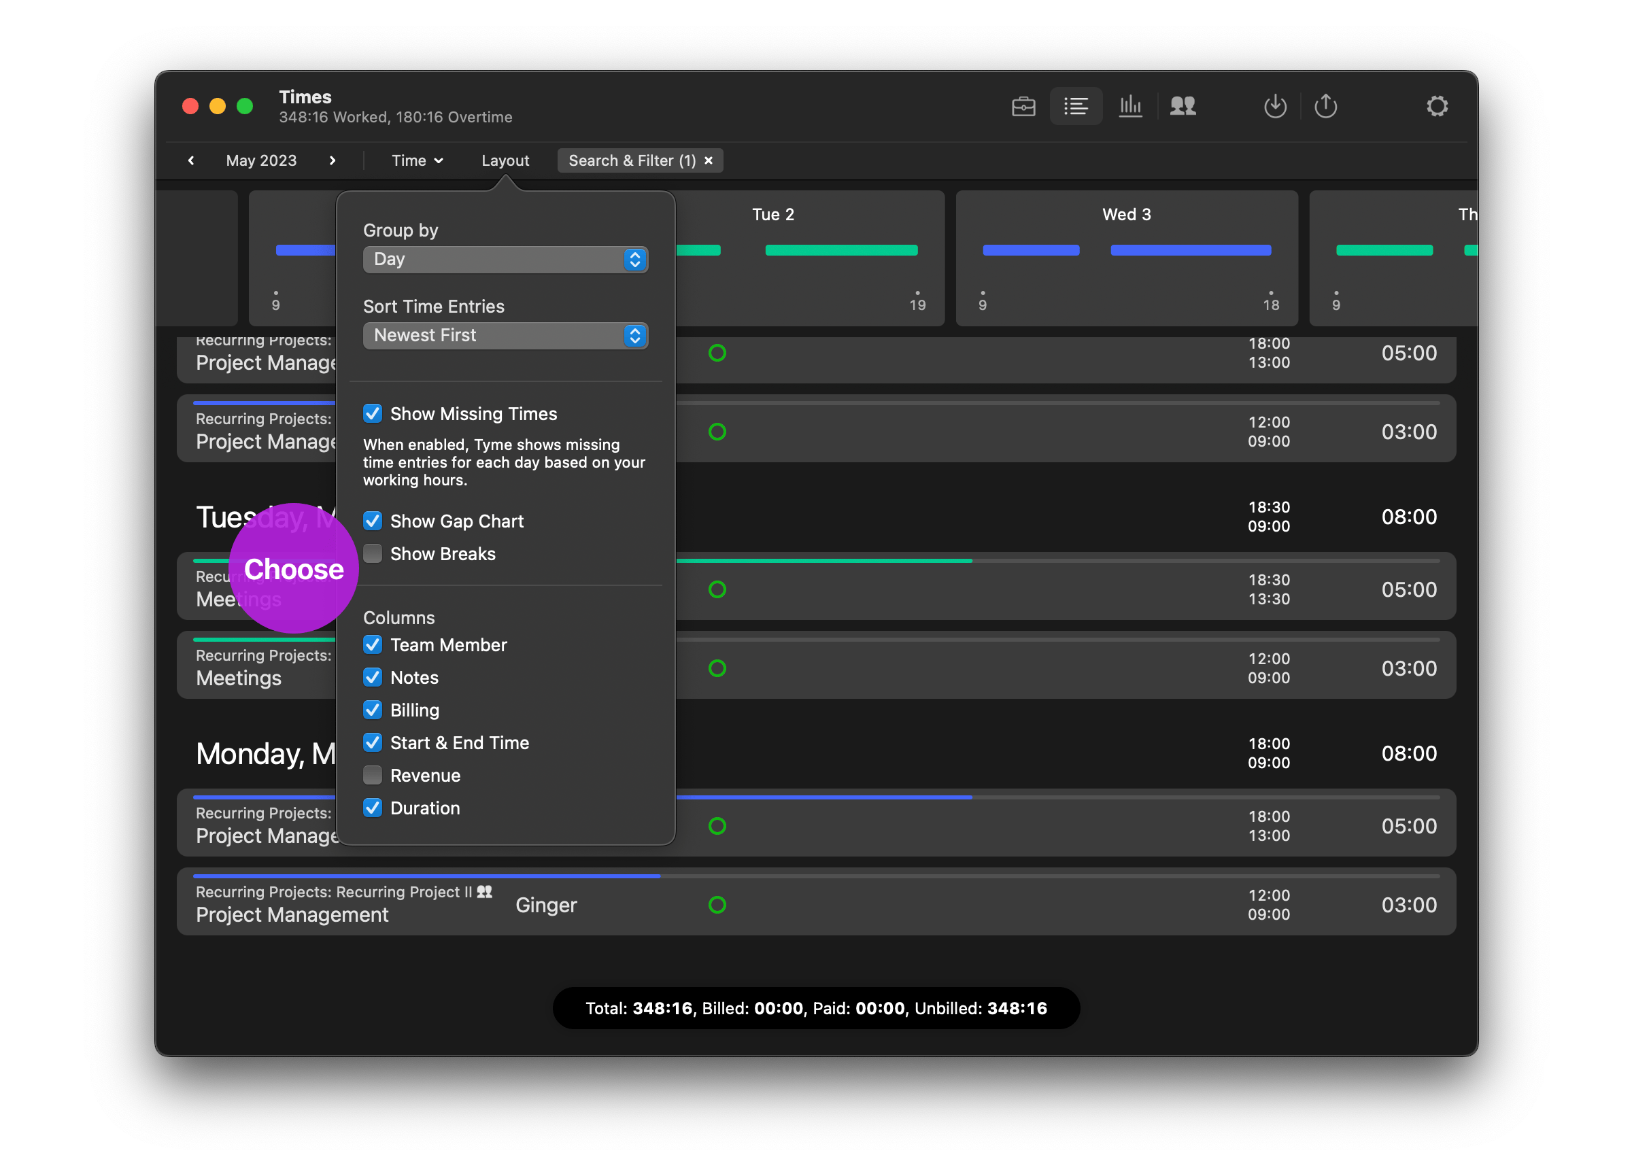Click Monday total duration 08:00
This screenshot has width=1632, height=1157.
pyautogui.click(x=1409, y=754)
